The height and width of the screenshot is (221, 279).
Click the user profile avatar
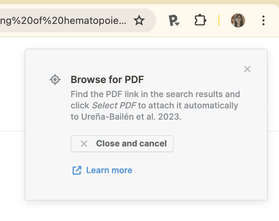pyautogui.click(x=238, y=21)
